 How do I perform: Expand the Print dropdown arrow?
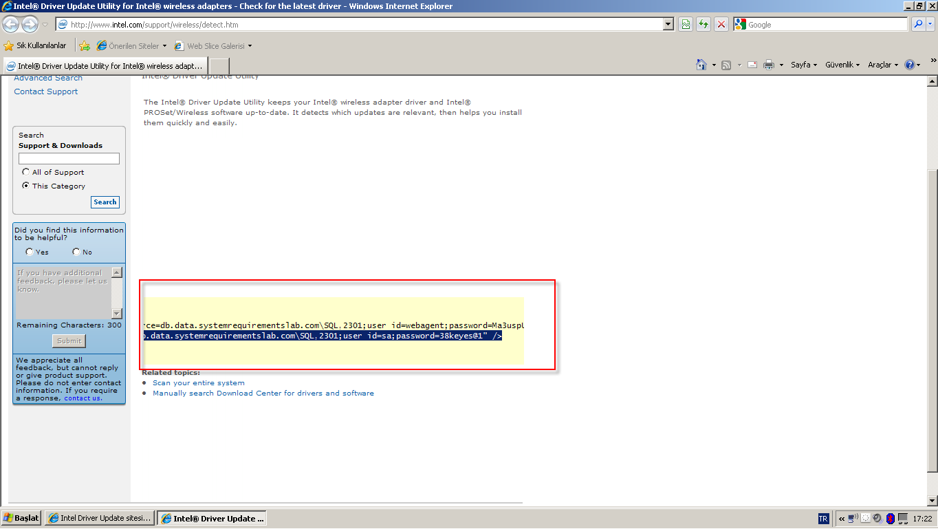pyautogui.click(x=781, y=65)
